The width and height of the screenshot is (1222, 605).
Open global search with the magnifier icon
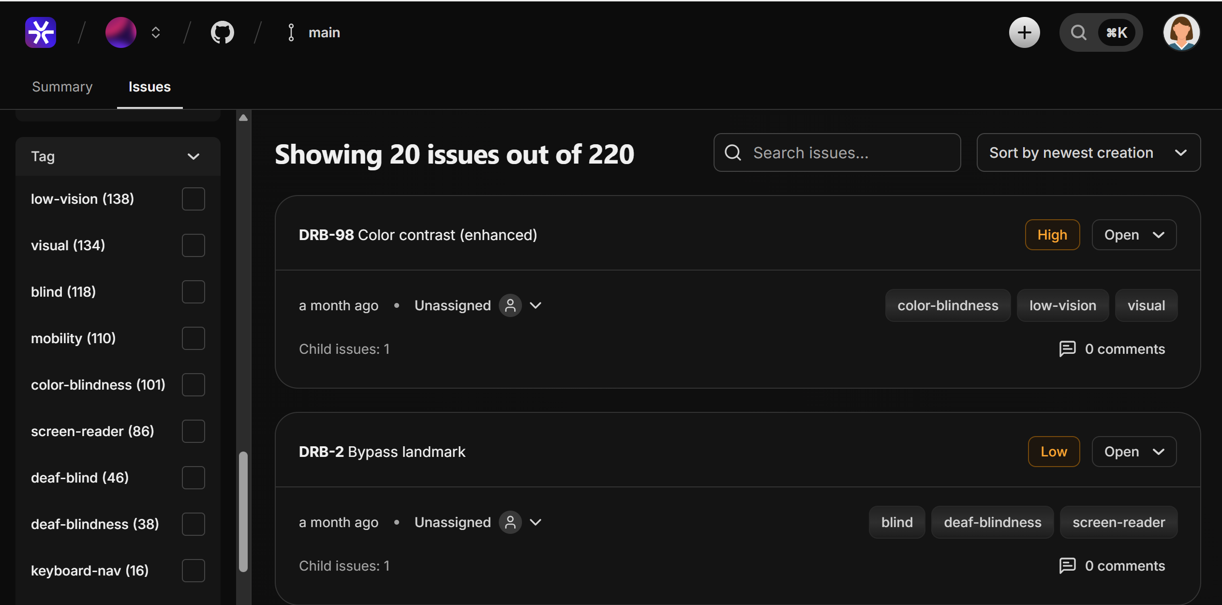1078,32
